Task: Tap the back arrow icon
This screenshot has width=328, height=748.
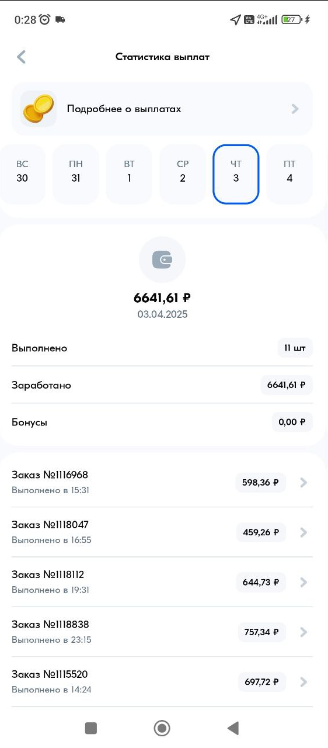Action: pyautogui.click(x=22, y=57)
